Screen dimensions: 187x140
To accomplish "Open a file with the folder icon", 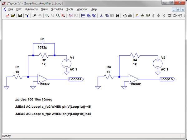I will [13, 16].
